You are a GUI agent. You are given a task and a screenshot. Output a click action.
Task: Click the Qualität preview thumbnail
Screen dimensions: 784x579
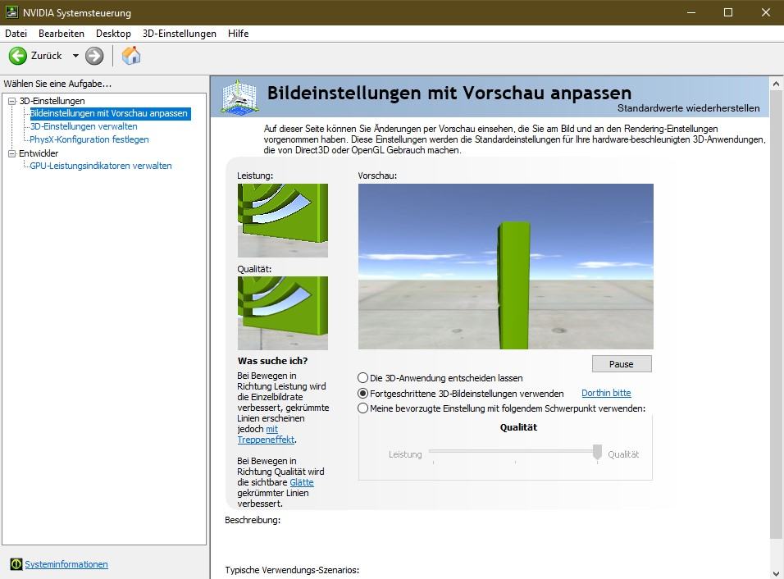282,313
